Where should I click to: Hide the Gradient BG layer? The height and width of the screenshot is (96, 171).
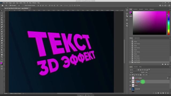tap(130, 89)
